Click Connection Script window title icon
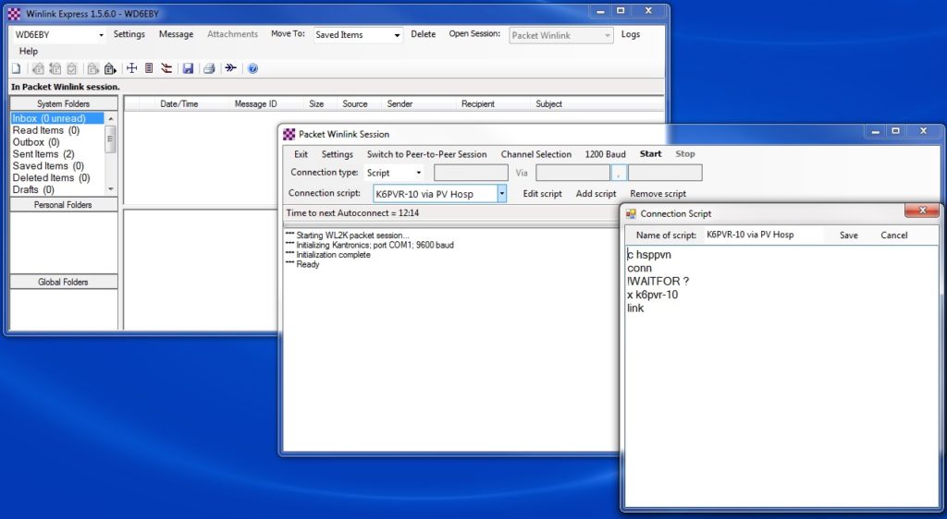This screenshot has width=947, height=519. pyautogui.click(x=631, y=213)
